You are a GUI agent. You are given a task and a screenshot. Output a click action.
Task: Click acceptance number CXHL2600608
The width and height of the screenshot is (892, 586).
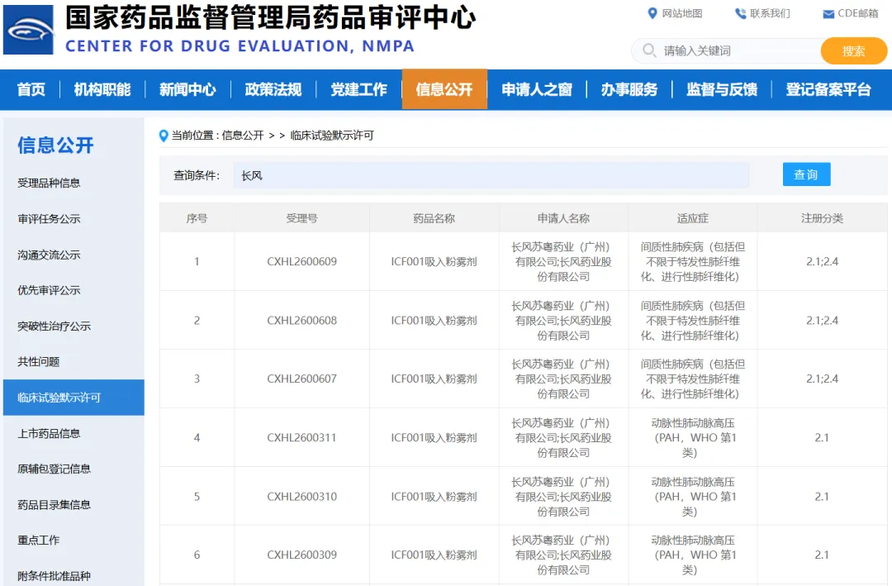tap(302, 321)
